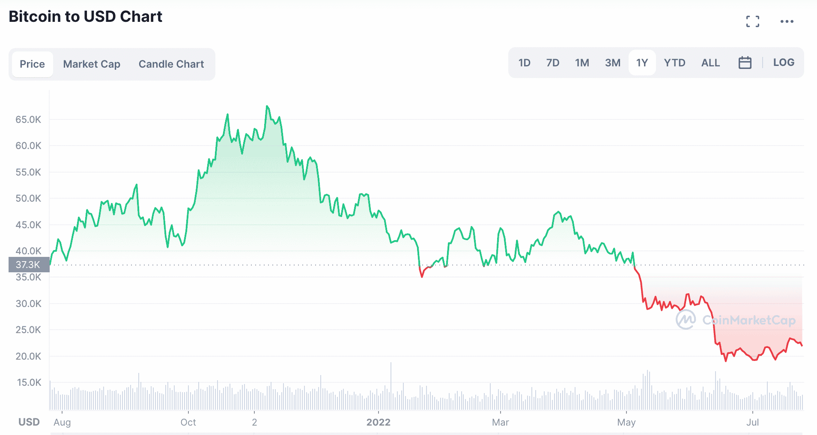The image size is (817, 435).
Task: Switch to the Market Cap view
Action: point(91,64)
